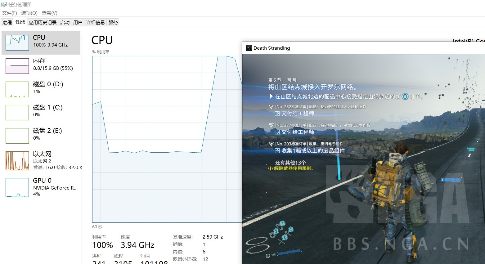
Task: Select the 内存 usage graph thumbnail
Action: (x=17, y=66)
